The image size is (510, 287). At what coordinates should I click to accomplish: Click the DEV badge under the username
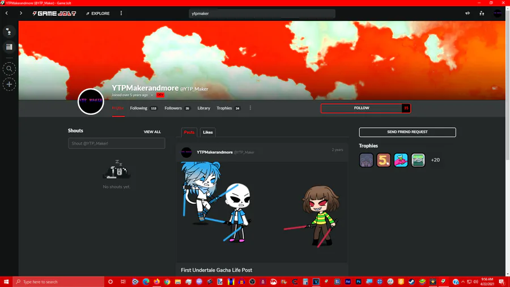coord(160,95)
